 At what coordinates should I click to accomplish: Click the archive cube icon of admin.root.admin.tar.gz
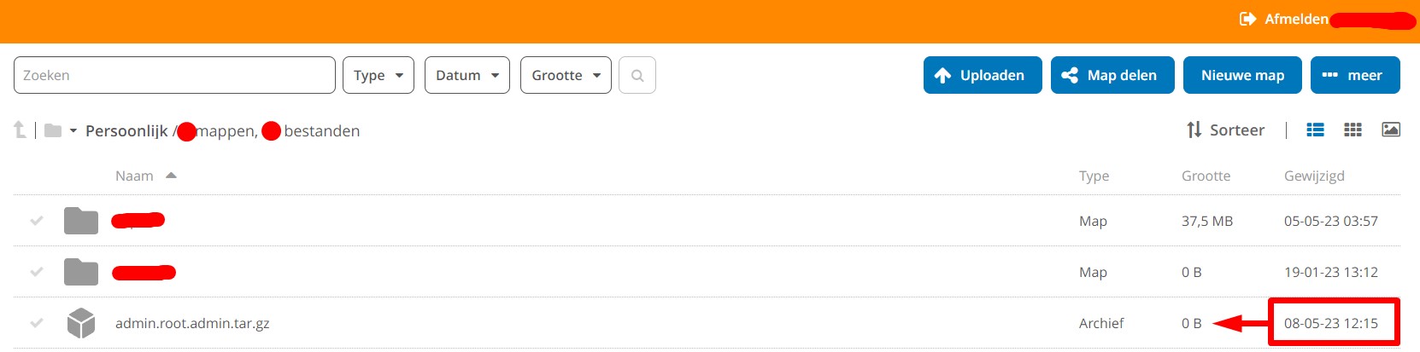[x=81, y=323]
